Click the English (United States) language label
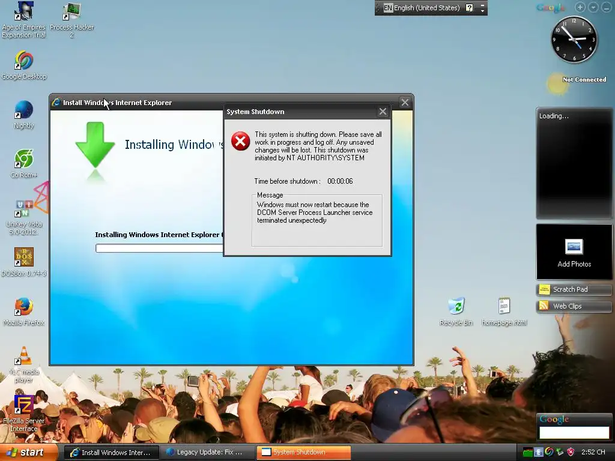This screenshot has height=461, width=615. tap(427, 8)
